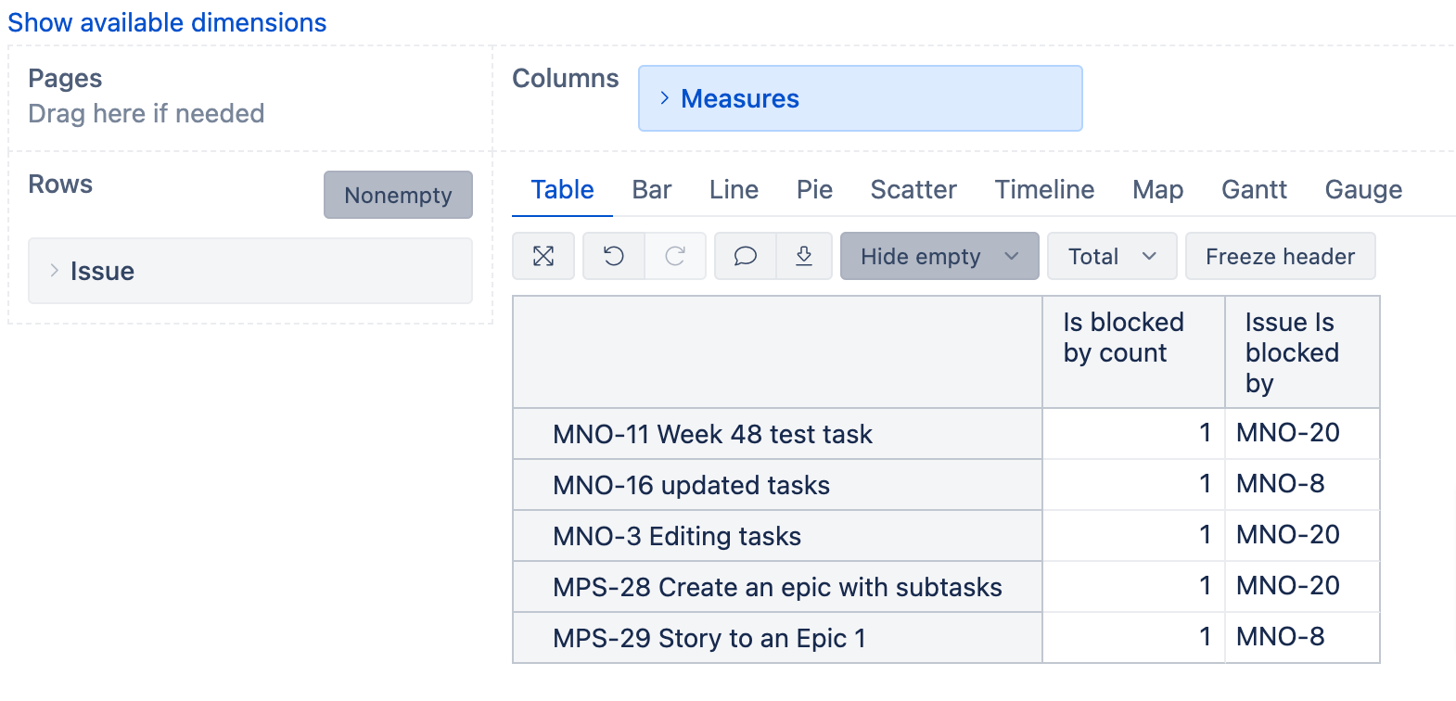The width and height of the screenshot is (1456, 701).
Task: Switch to the Pie chart tab
Action: pos(814,189)
